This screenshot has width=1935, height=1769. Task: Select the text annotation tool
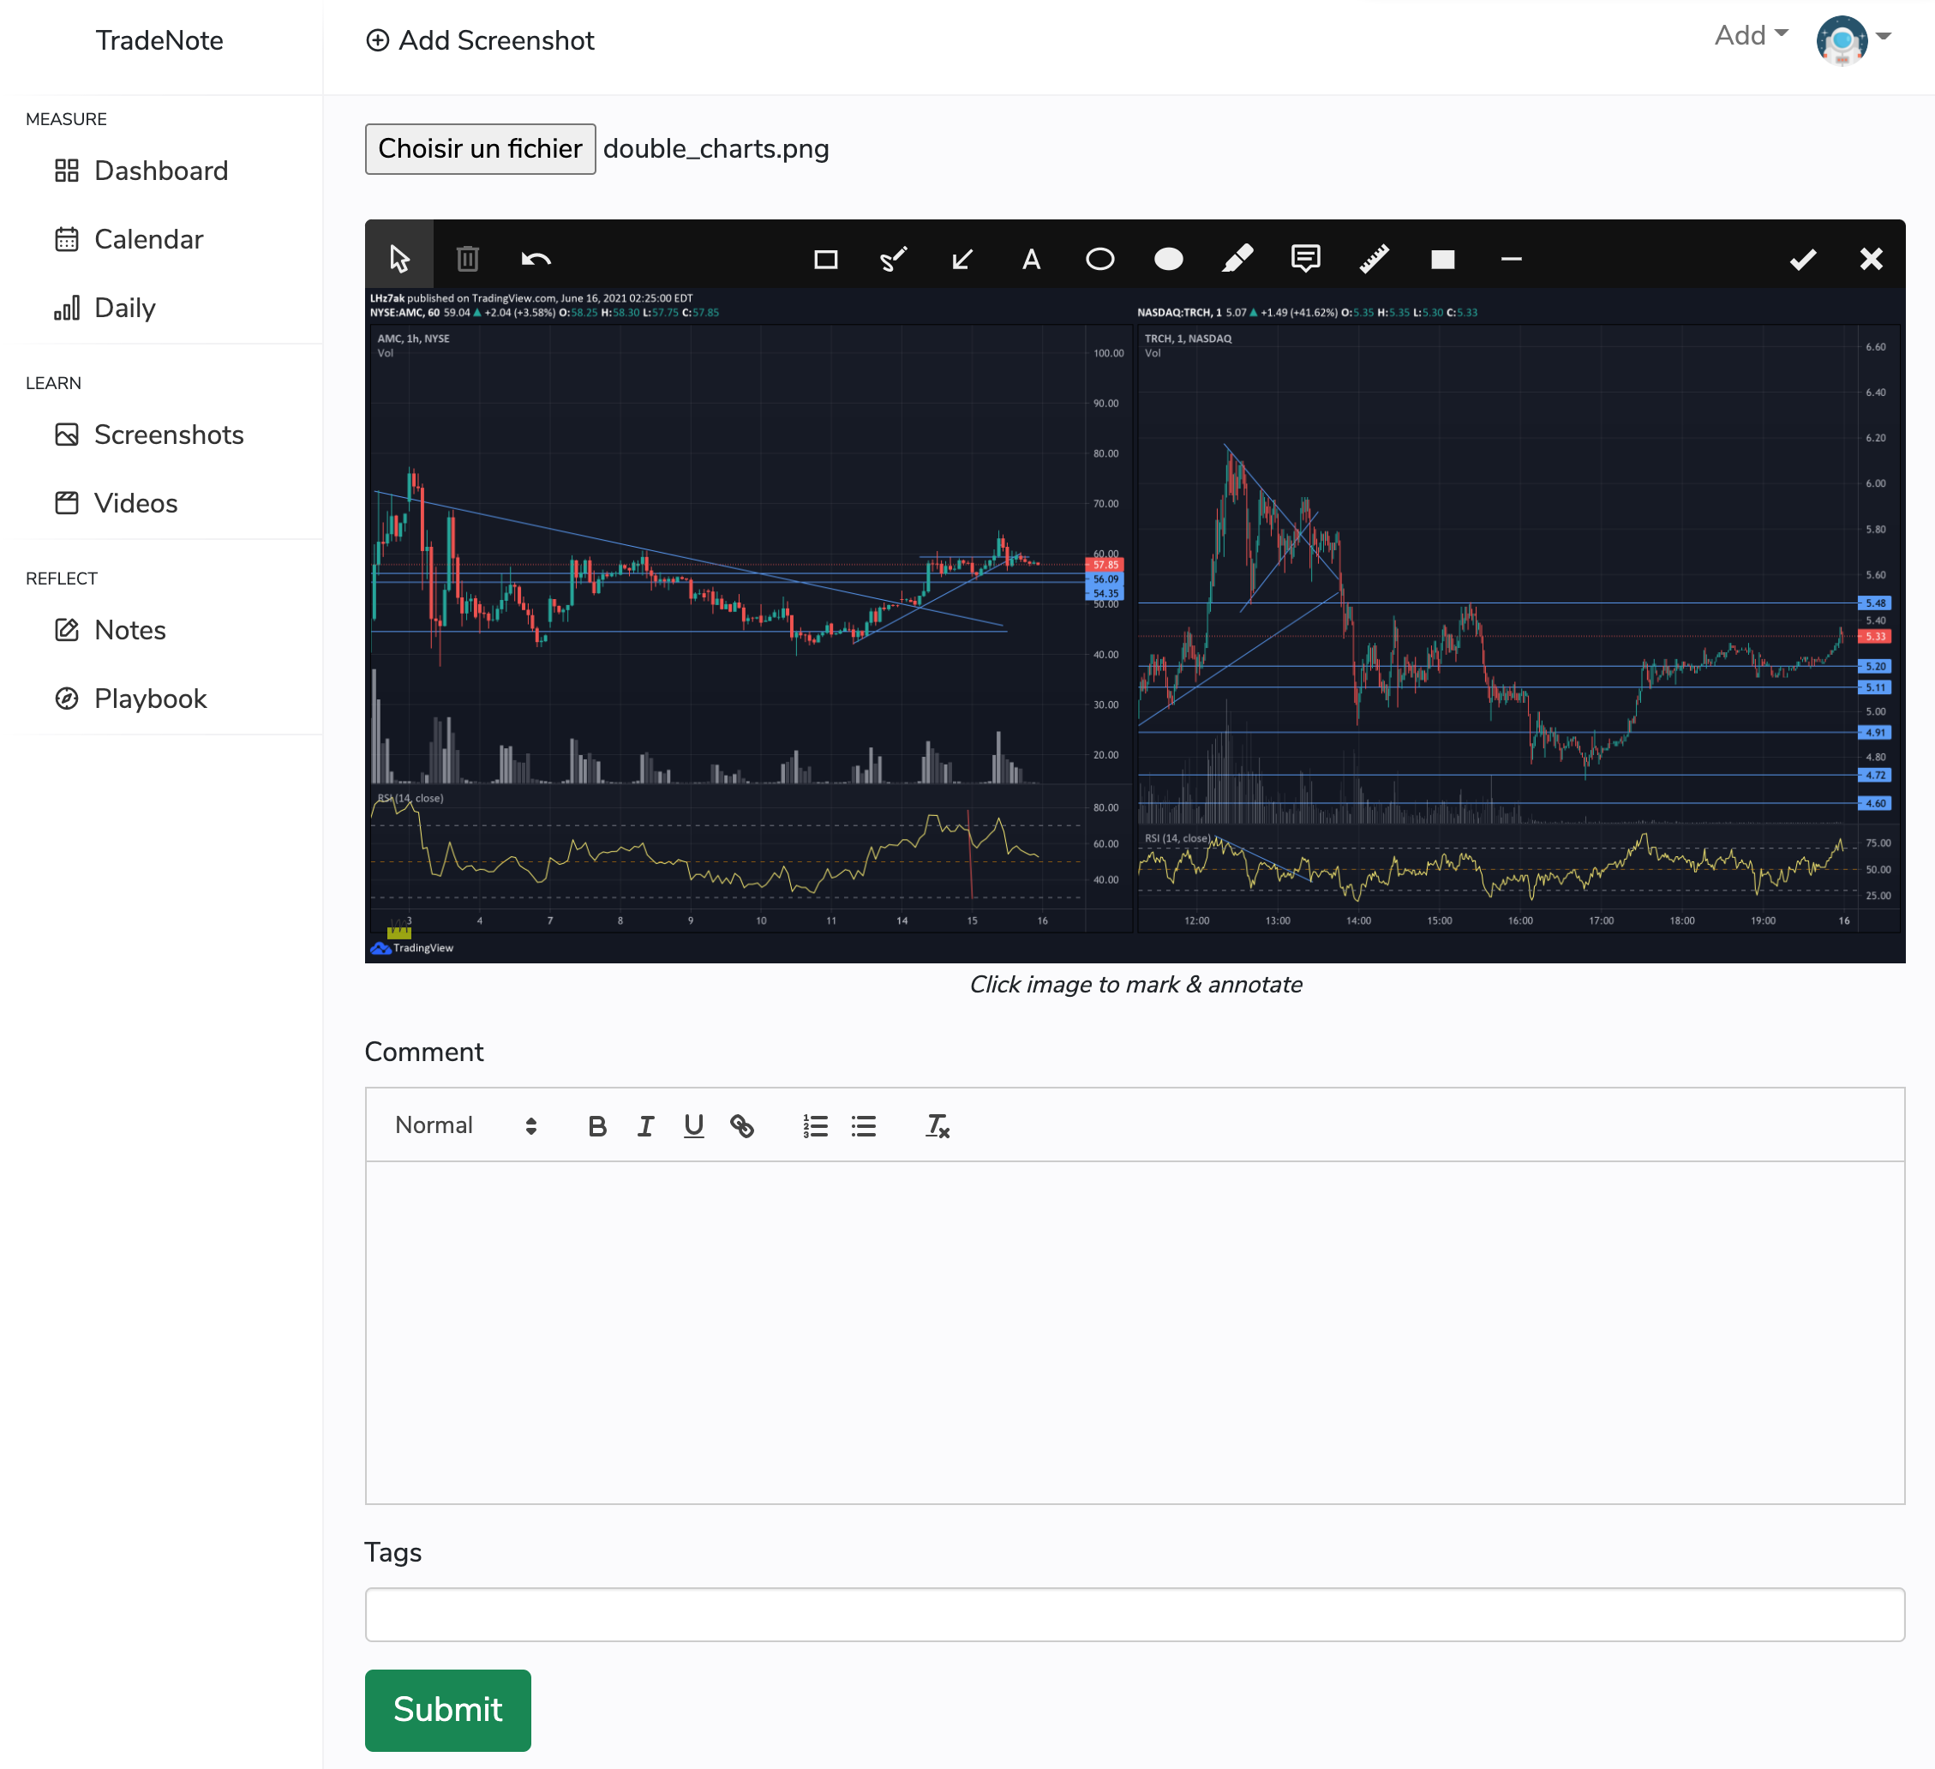[x=1031, y=257]
